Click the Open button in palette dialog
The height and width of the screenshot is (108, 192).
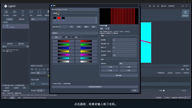coord(71,27)
